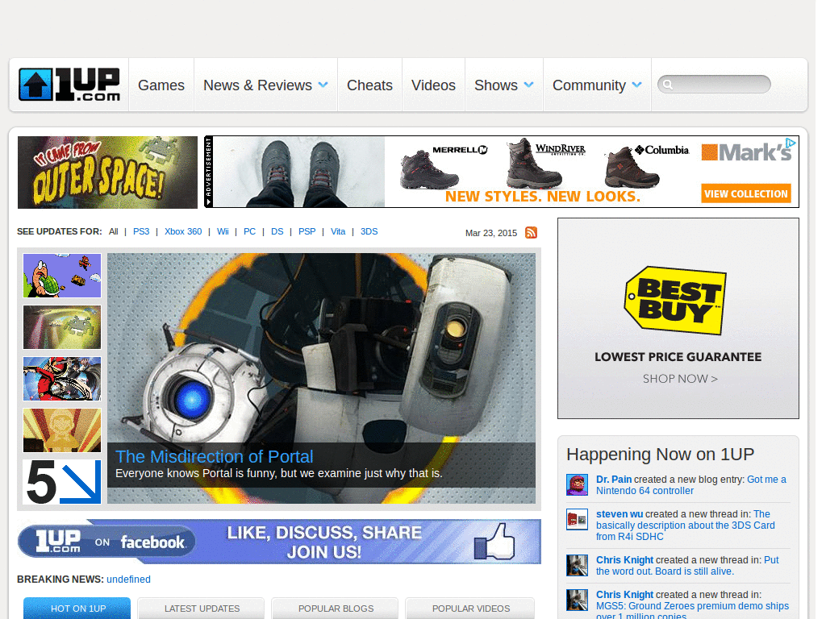Select the space invader feature thumbnail

pos(62,327)
